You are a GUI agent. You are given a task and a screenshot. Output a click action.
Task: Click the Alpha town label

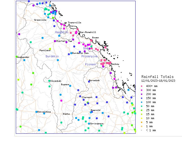click(66, 114)
